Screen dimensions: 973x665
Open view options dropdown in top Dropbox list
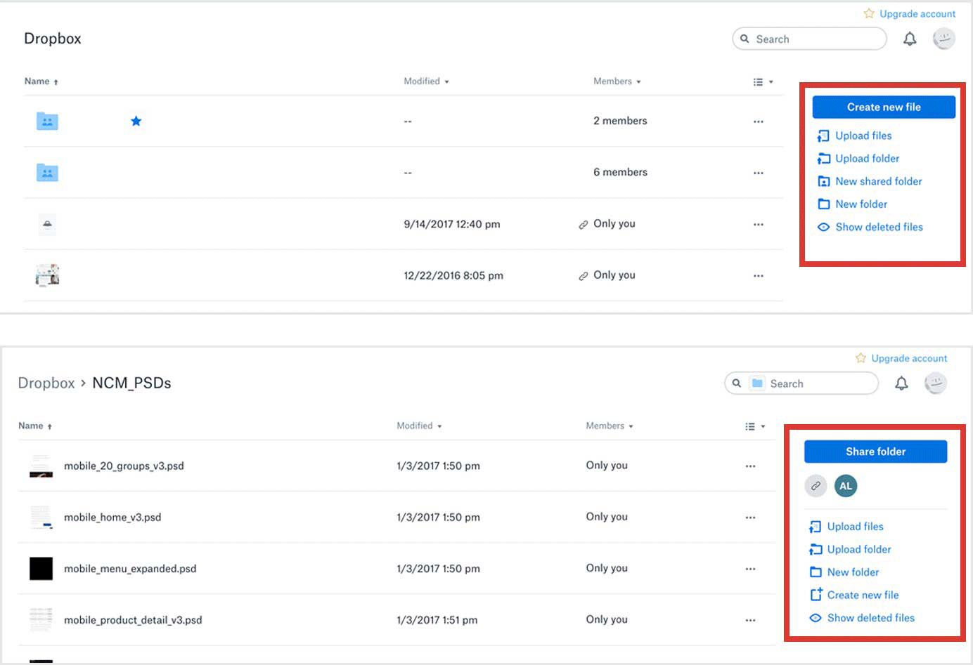(x=763, y=81)
